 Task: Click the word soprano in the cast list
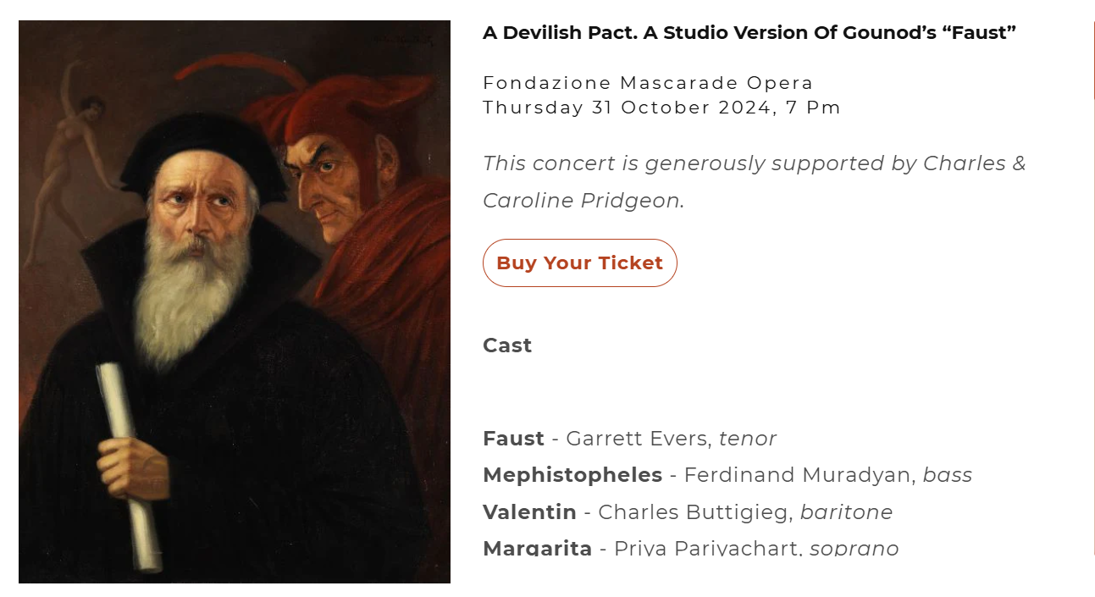pos(854,549)
